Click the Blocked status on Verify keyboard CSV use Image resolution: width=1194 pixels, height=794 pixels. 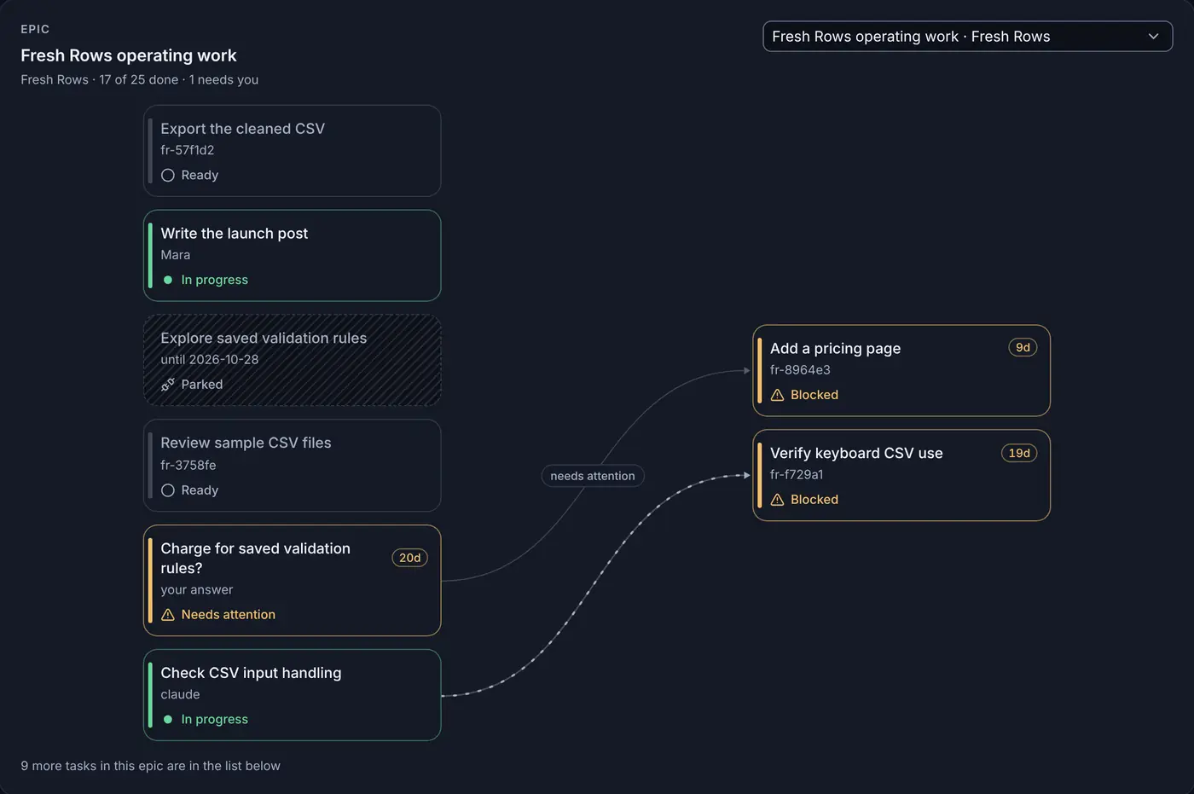814,500
